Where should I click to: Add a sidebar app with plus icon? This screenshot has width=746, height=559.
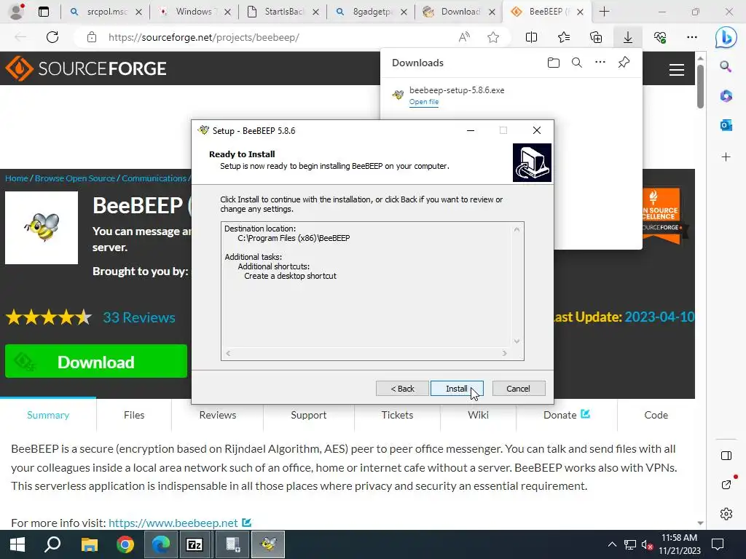tap(726, 157)
